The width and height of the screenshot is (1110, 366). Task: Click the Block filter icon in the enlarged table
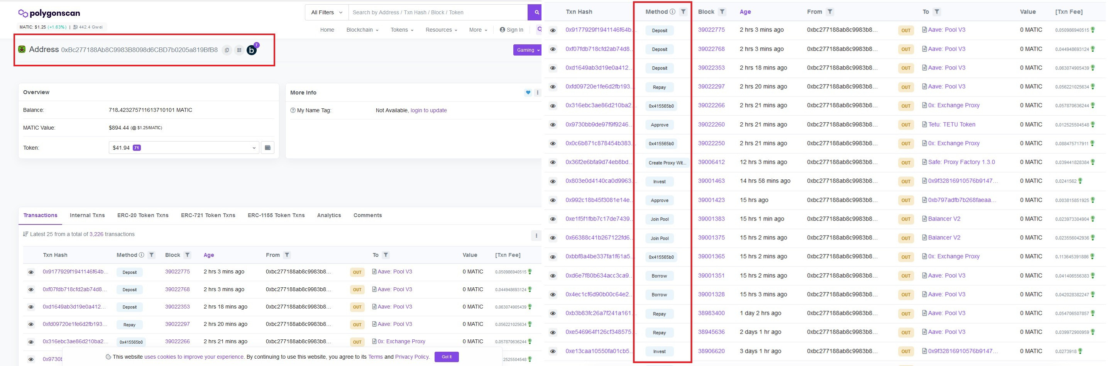click(x=722, y=12)
